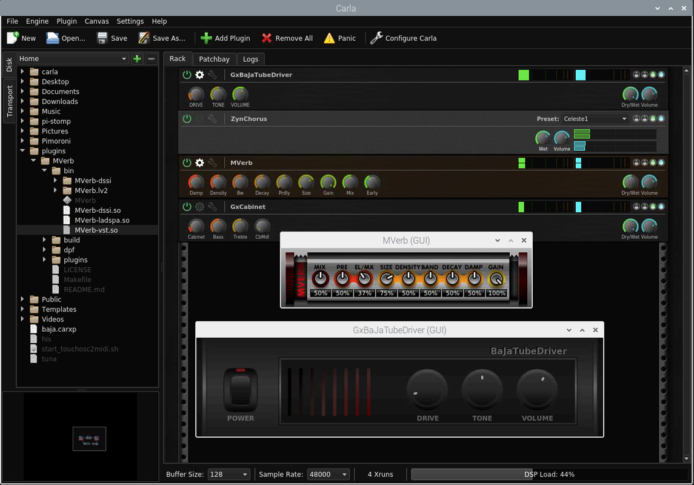Select the Transport side tab

9,101
